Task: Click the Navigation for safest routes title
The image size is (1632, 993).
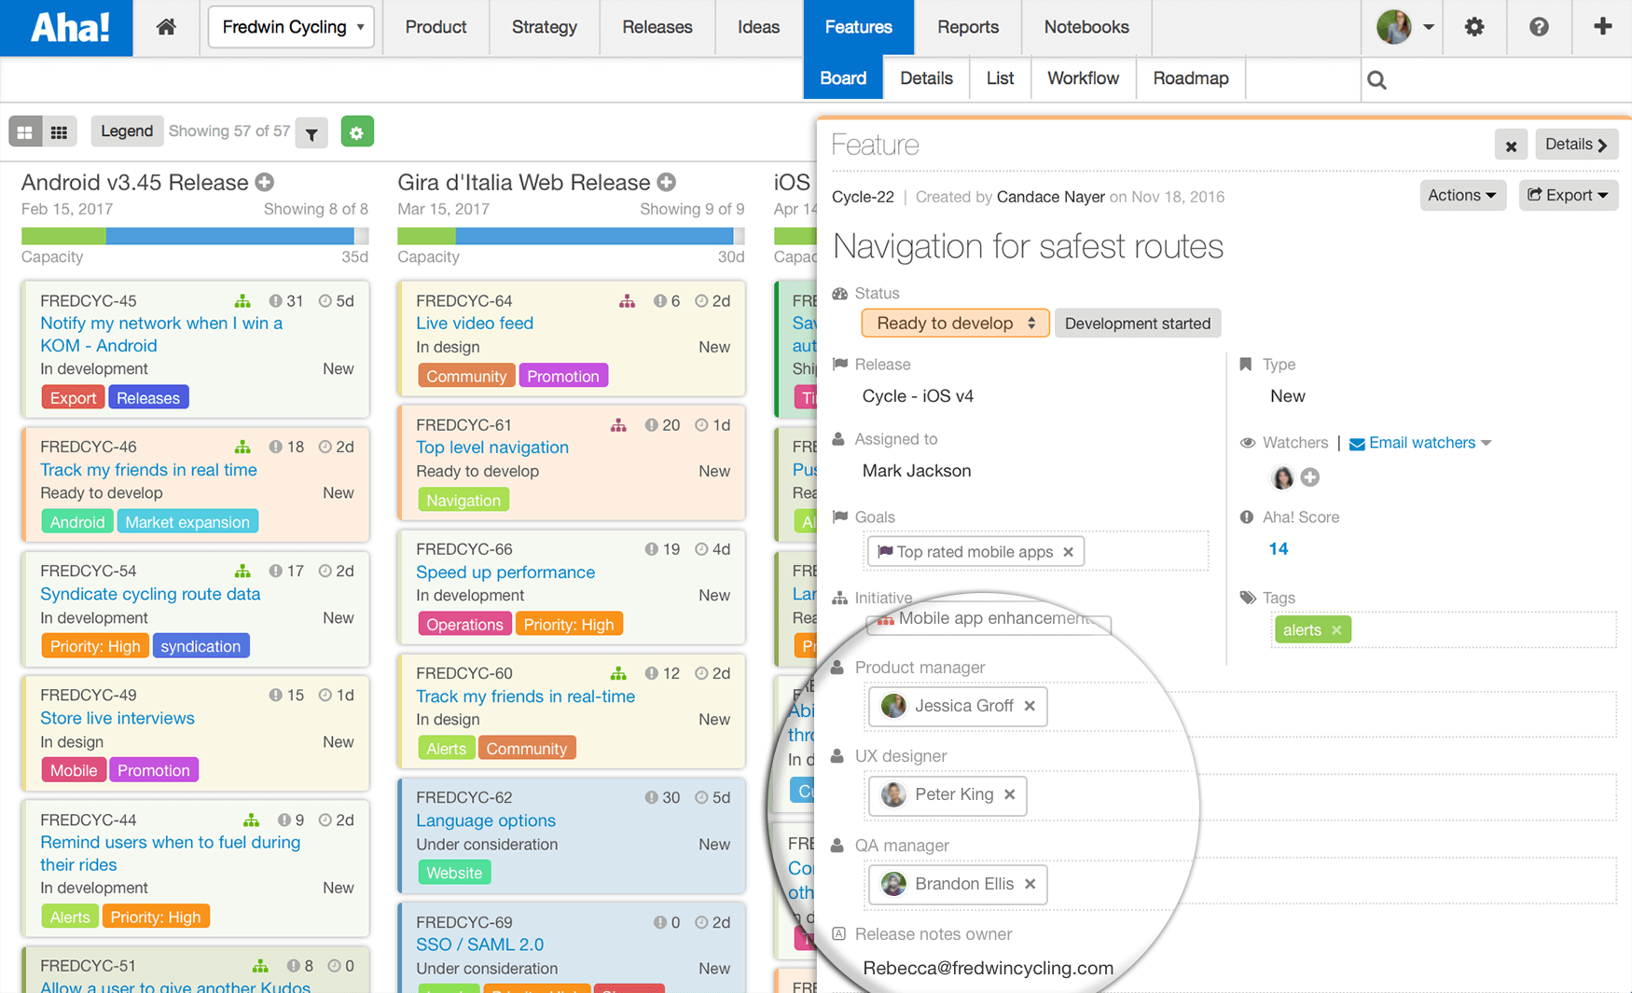Action: [1028, 247]
